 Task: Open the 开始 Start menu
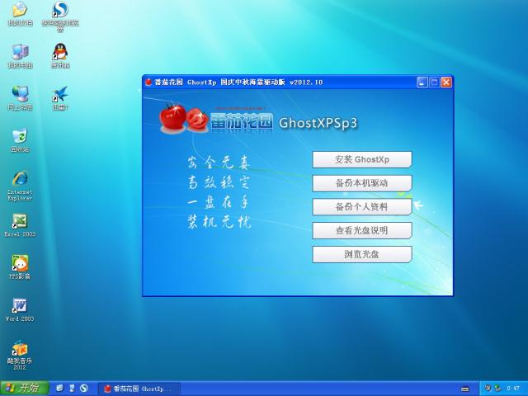[x=24, y=388]
